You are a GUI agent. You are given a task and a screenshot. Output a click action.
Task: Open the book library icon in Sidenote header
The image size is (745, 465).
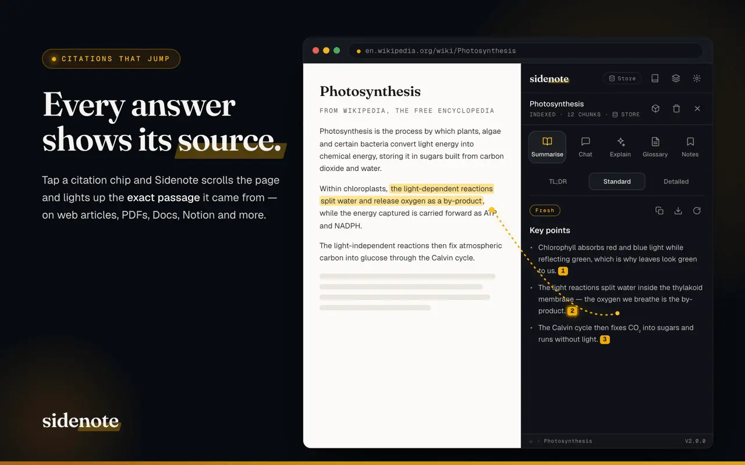[655, 78]
